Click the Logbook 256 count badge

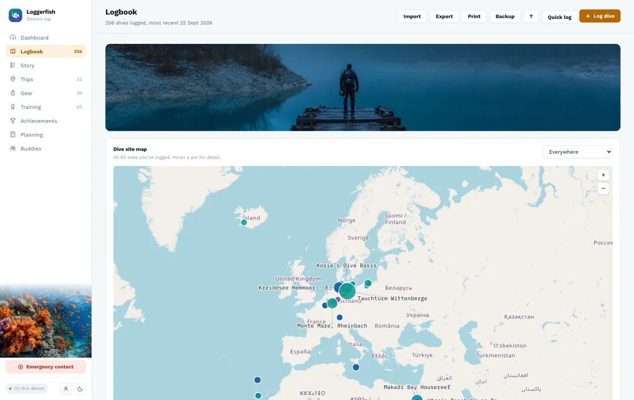pyautogui.click(x=78, y=51)
